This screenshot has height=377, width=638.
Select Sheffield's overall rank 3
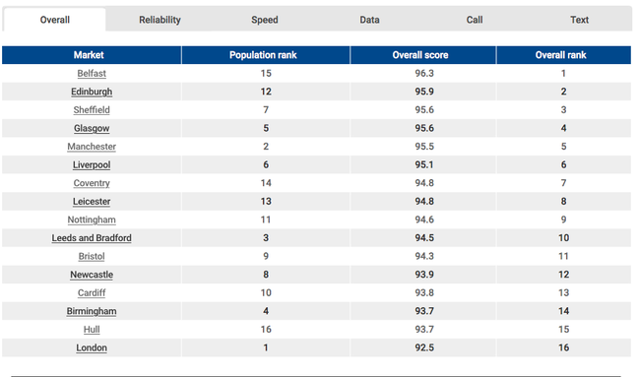tap(563, 110)
